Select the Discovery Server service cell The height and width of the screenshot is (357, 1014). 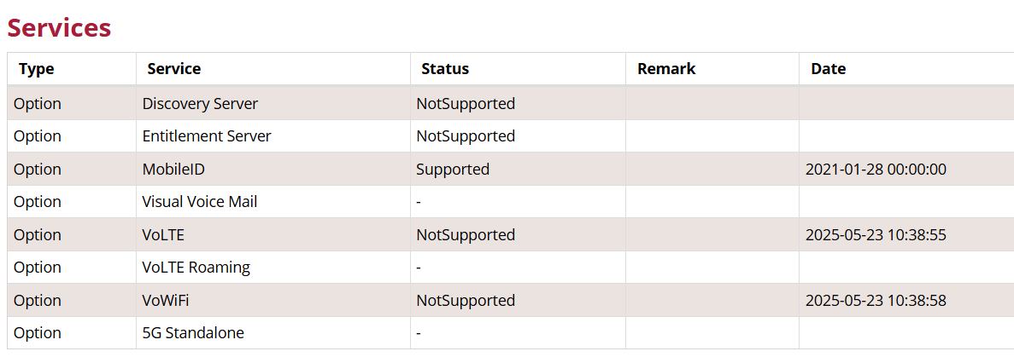click(200, 104)
